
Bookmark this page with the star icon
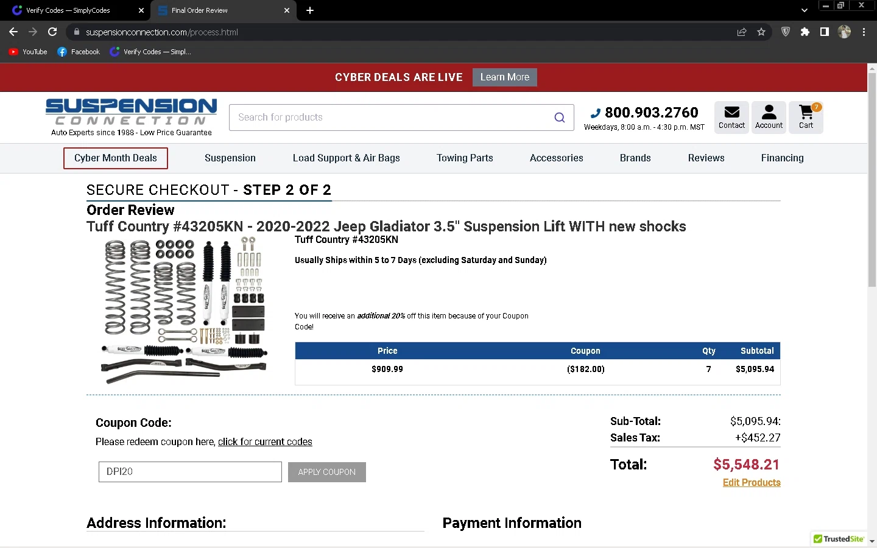[x=761, y=32]
